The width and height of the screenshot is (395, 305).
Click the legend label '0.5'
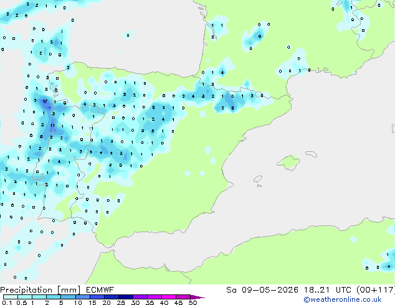tap(22, 303)
